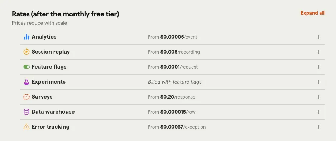336x141 pixels.
Task: Expand Error tracking row plus
Action: pyautogui.click(x=319, y=127)
